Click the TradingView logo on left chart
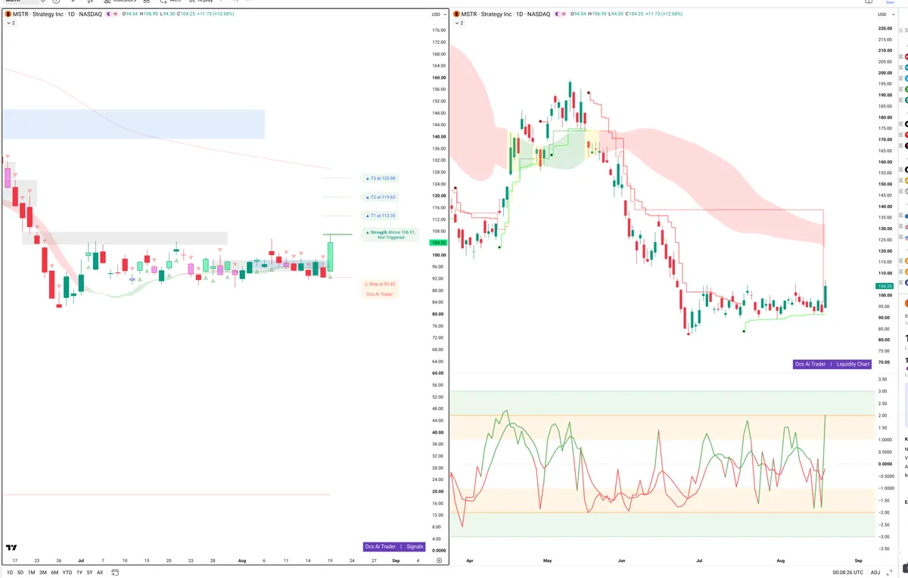This screenshot has height=578, width=908. (11, 547)
